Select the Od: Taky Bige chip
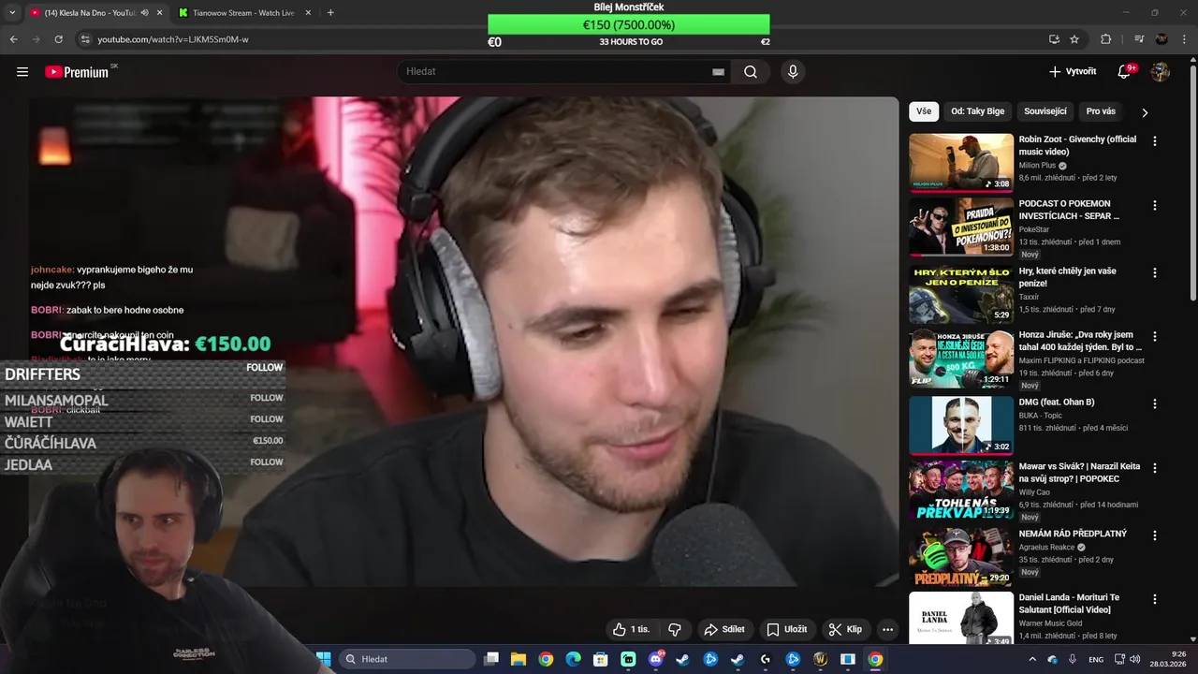 click(x=977, y=111)
